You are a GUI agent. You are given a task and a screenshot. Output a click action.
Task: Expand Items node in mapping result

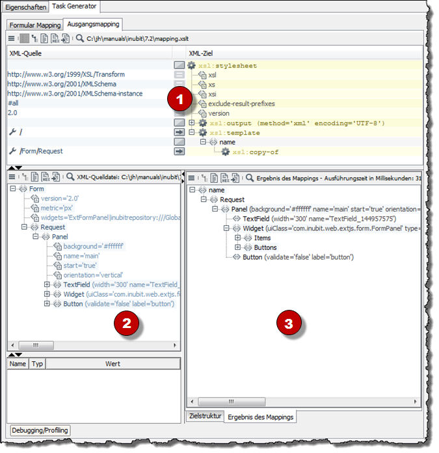pos(237,238)
